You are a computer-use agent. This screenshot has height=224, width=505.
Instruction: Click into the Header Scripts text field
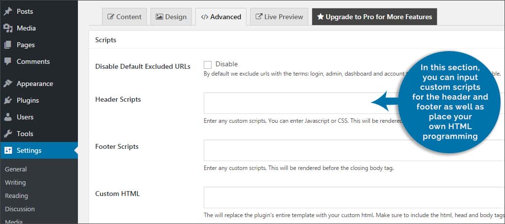[x=354, y=103]
